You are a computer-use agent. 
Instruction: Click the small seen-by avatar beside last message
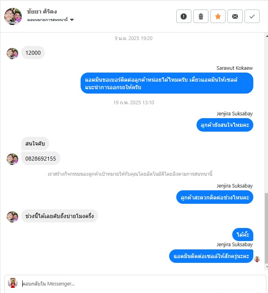257,259
